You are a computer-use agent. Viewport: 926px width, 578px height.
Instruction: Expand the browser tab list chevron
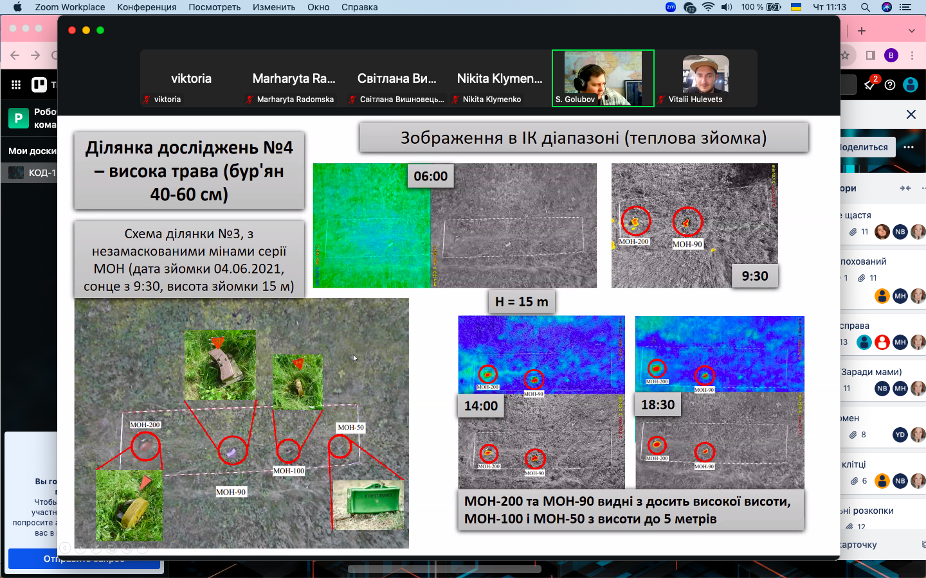[x=912, y=31]
